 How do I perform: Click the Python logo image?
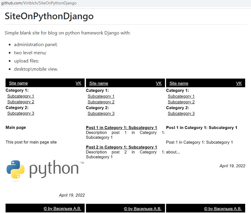(45, 171)
